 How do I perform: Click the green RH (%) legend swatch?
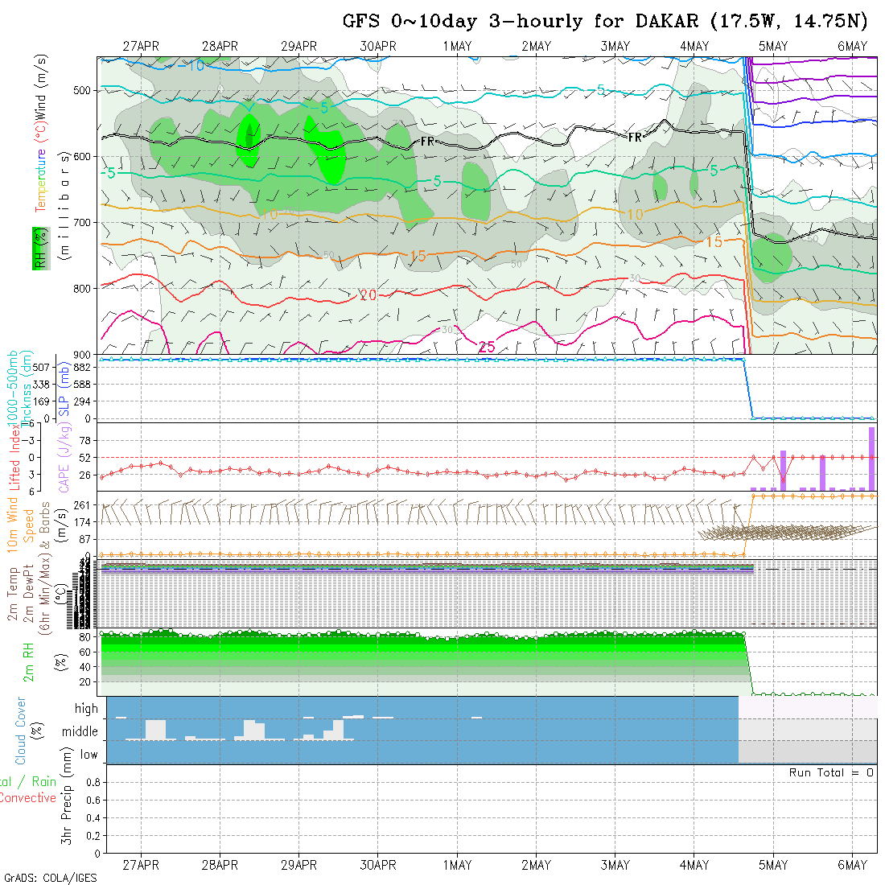coord(39,248)
